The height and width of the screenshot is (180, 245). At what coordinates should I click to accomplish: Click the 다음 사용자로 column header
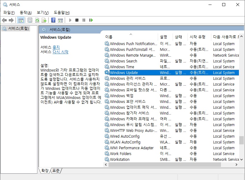pos(225,37)
